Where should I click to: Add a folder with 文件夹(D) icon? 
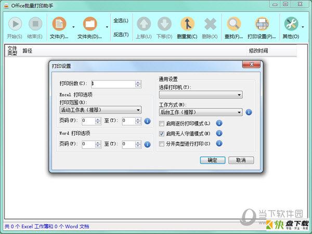click(90, 24)
